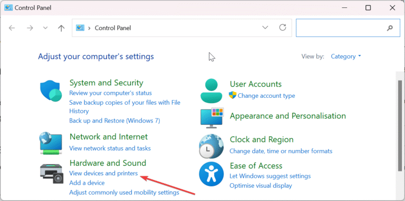This screenshot has height=201, width=405.
Task: Go up one level with up arrow
Action: (x=61, y=28)
